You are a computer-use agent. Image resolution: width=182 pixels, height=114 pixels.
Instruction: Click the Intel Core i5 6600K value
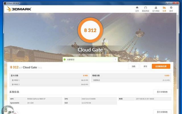coord(88,99)
